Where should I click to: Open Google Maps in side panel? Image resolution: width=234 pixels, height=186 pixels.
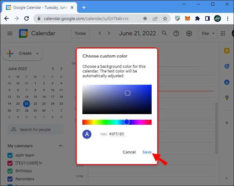(227, 98)
